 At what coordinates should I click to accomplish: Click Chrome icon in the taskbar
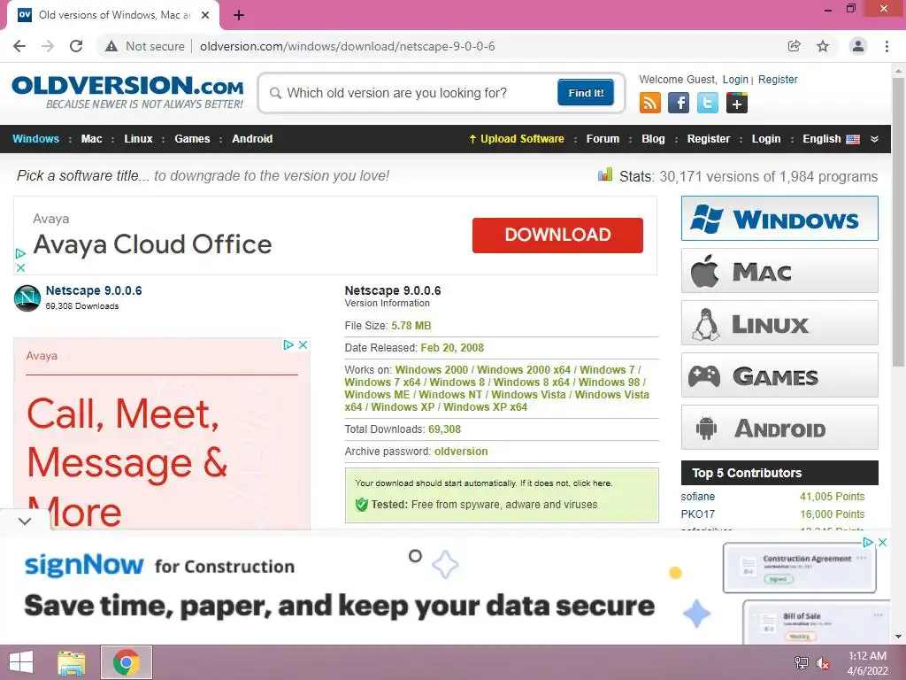[x=127, y=662]
